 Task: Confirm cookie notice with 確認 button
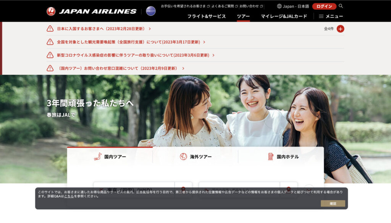[333, 204]
